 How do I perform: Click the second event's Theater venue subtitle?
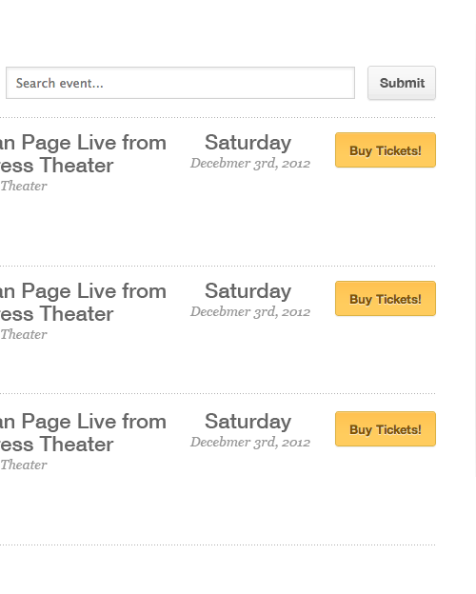(24, 334)
